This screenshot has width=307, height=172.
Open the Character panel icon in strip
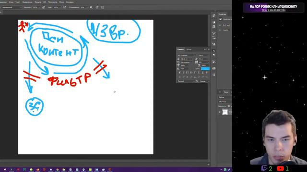pyautogui.click(x=214, y=51)
